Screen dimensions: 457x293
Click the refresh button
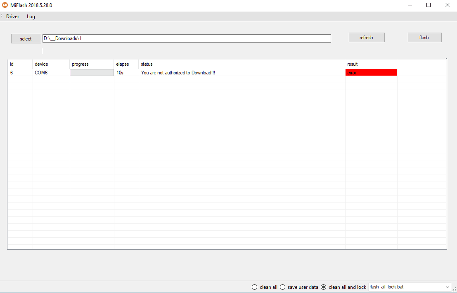[367, 37]
